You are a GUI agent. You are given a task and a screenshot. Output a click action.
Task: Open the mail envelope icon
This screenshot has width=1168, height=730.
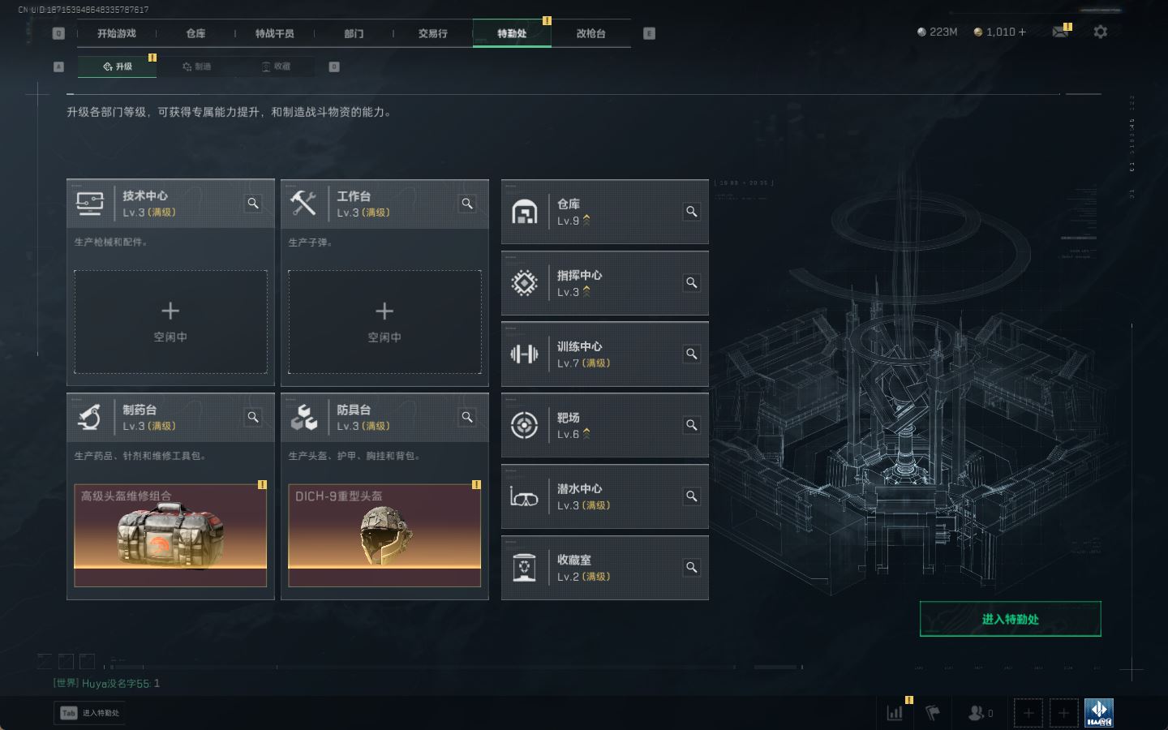click(1059, 32)
